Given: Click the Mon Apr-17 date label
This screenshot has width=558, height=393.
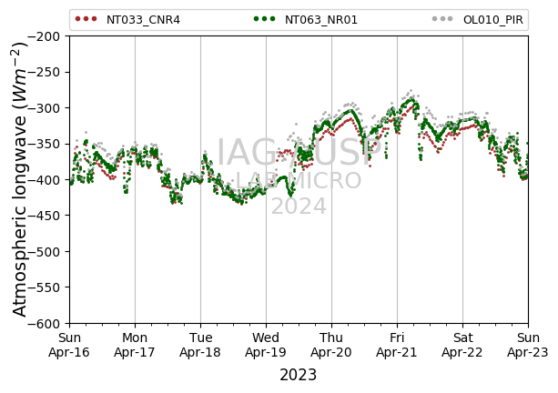Looking at the screenshot, I should (x=135, y=345).
